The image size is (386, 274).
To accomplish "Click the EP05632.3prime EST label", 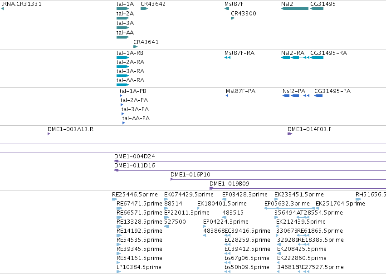I will [x=287, y=204].
